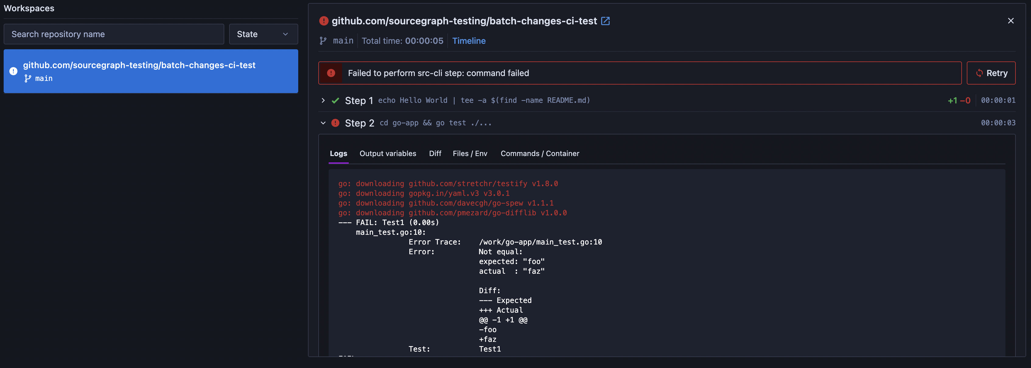
Task: Click the workspace status icon in sidebar item
Action: [14, 71]
